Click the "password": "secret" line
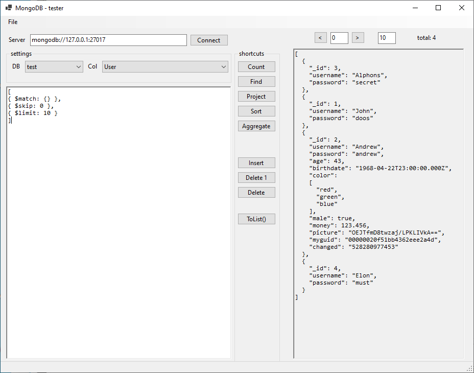This screenshot has width=474, height=373. (344, 82)
